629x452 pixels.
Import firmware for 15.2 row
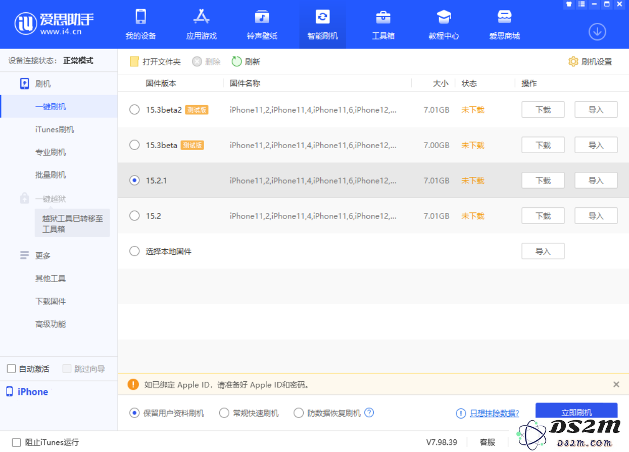[x=596, y=216]
